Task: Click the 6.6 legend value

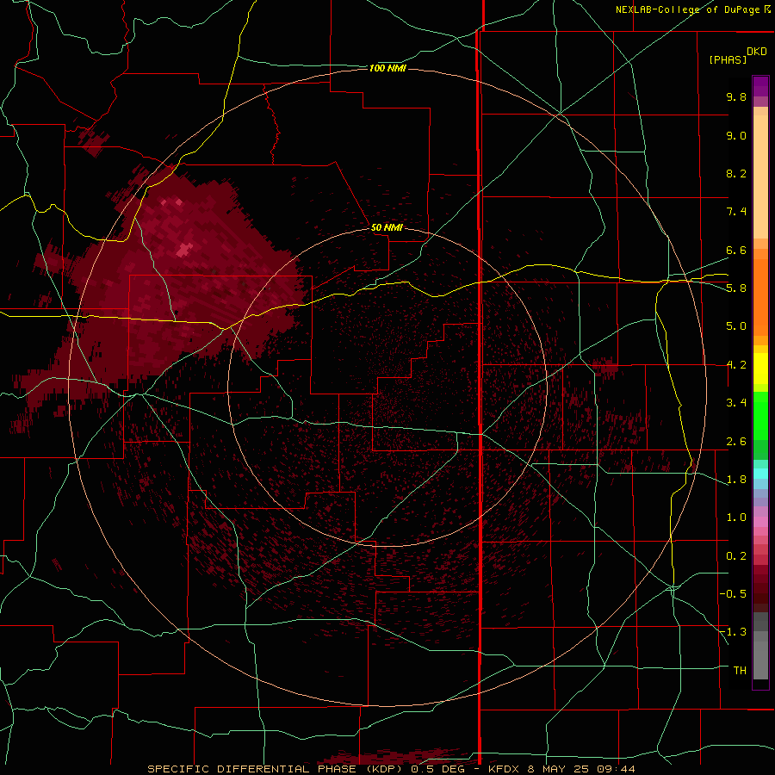Action: [x=736, y=250]
